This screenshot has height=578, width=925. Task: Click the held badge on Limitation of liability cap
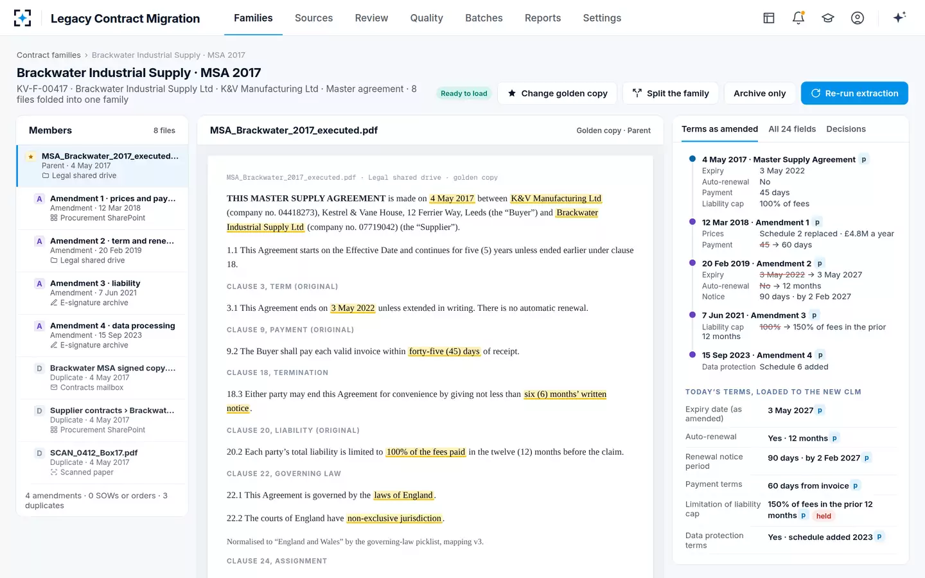pyautogui.click(x=824, y=516)
